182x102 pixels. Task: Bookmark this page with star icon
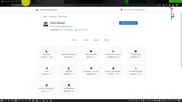pyautogui.click(x=160, y=5)
